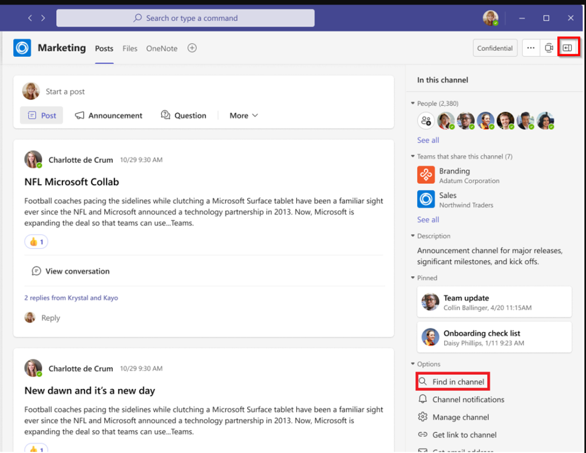Open 2 replies from Krystal and Kayo
The image size is (586, 453).
click(71, 297)
